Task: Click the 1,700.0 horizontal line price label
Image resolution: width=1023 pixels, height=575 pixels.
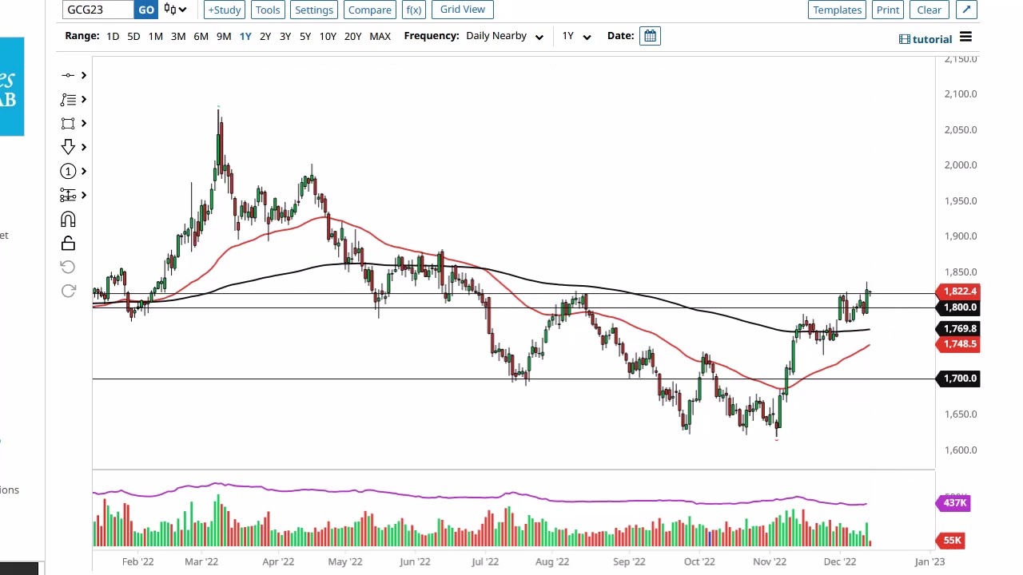Action: point(957,379)
